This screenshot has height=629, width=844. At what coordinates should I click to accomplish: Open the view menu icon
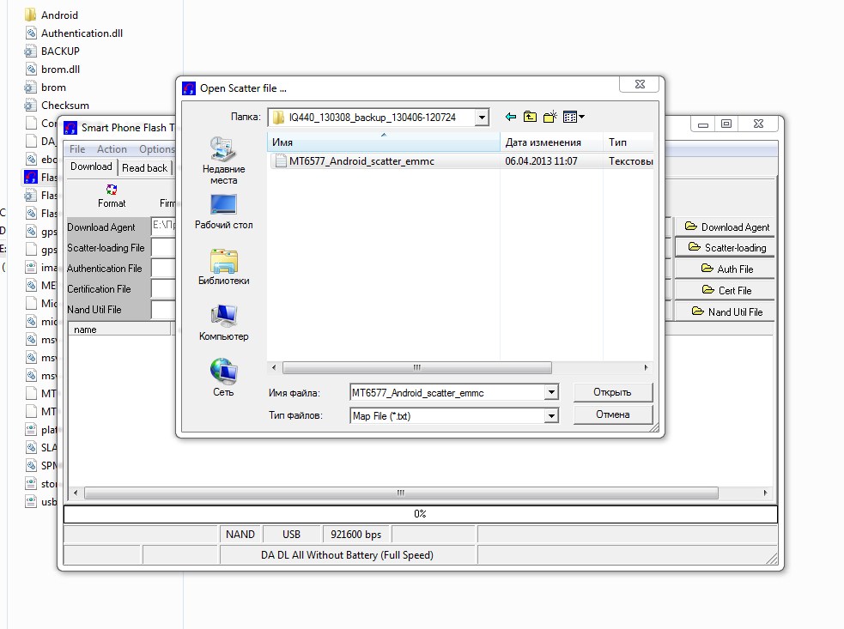coord(574,117)
